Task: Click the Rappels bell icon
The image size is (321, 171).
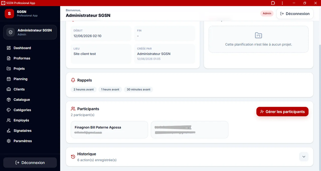Action: 73,80
